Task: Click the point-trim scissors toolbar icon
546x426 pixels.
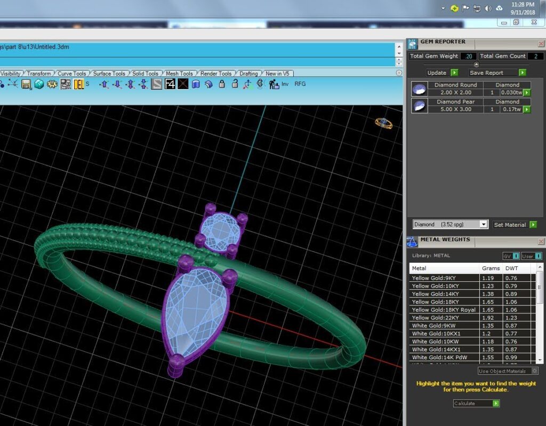Action: click(13, 84)
